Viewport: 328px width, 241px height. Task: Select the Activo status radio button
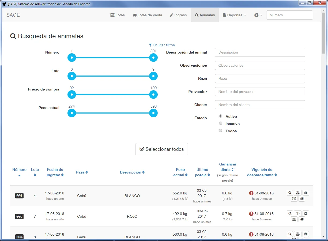tap(220, 116)
